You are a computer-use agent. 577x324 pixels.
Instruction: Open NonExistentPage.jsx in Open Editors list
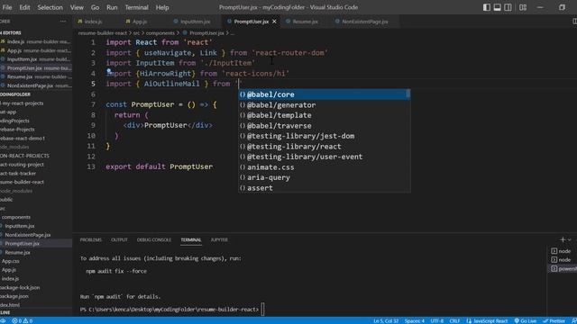click(x=36, y=85)
